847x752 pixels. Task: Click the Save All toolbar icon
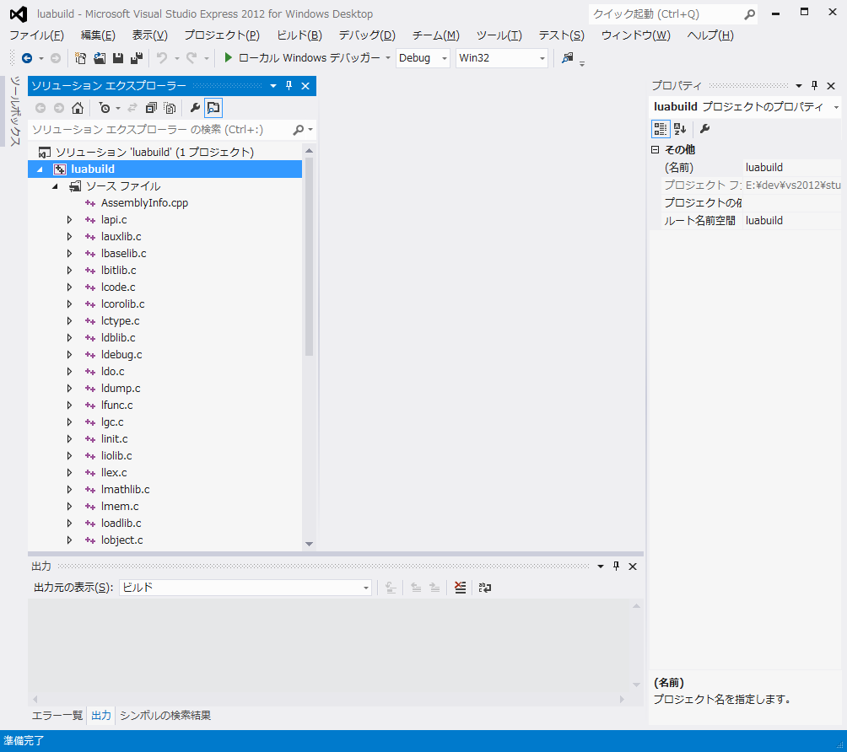coord(137,58)
